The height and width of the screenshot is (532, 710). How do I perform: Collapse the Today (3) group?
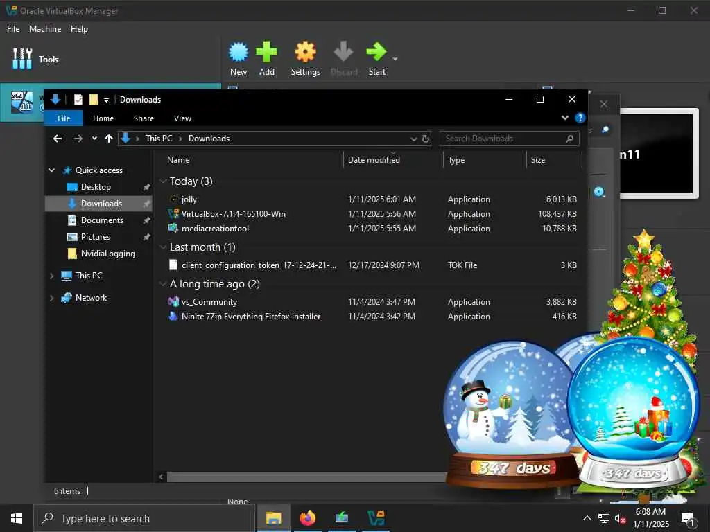[x=163, y=181]
